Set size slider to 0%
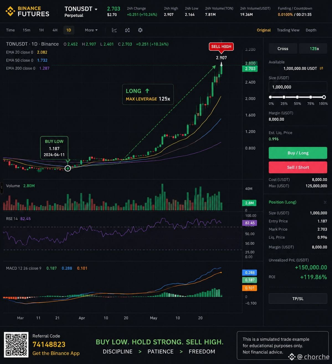This screenshot has width=332, height=364. click(270, 97)
